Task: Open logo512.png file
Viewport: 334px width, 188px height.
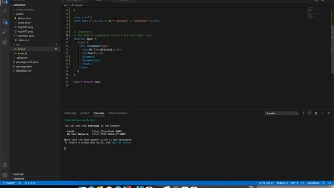Action: (x=25, y=31)
